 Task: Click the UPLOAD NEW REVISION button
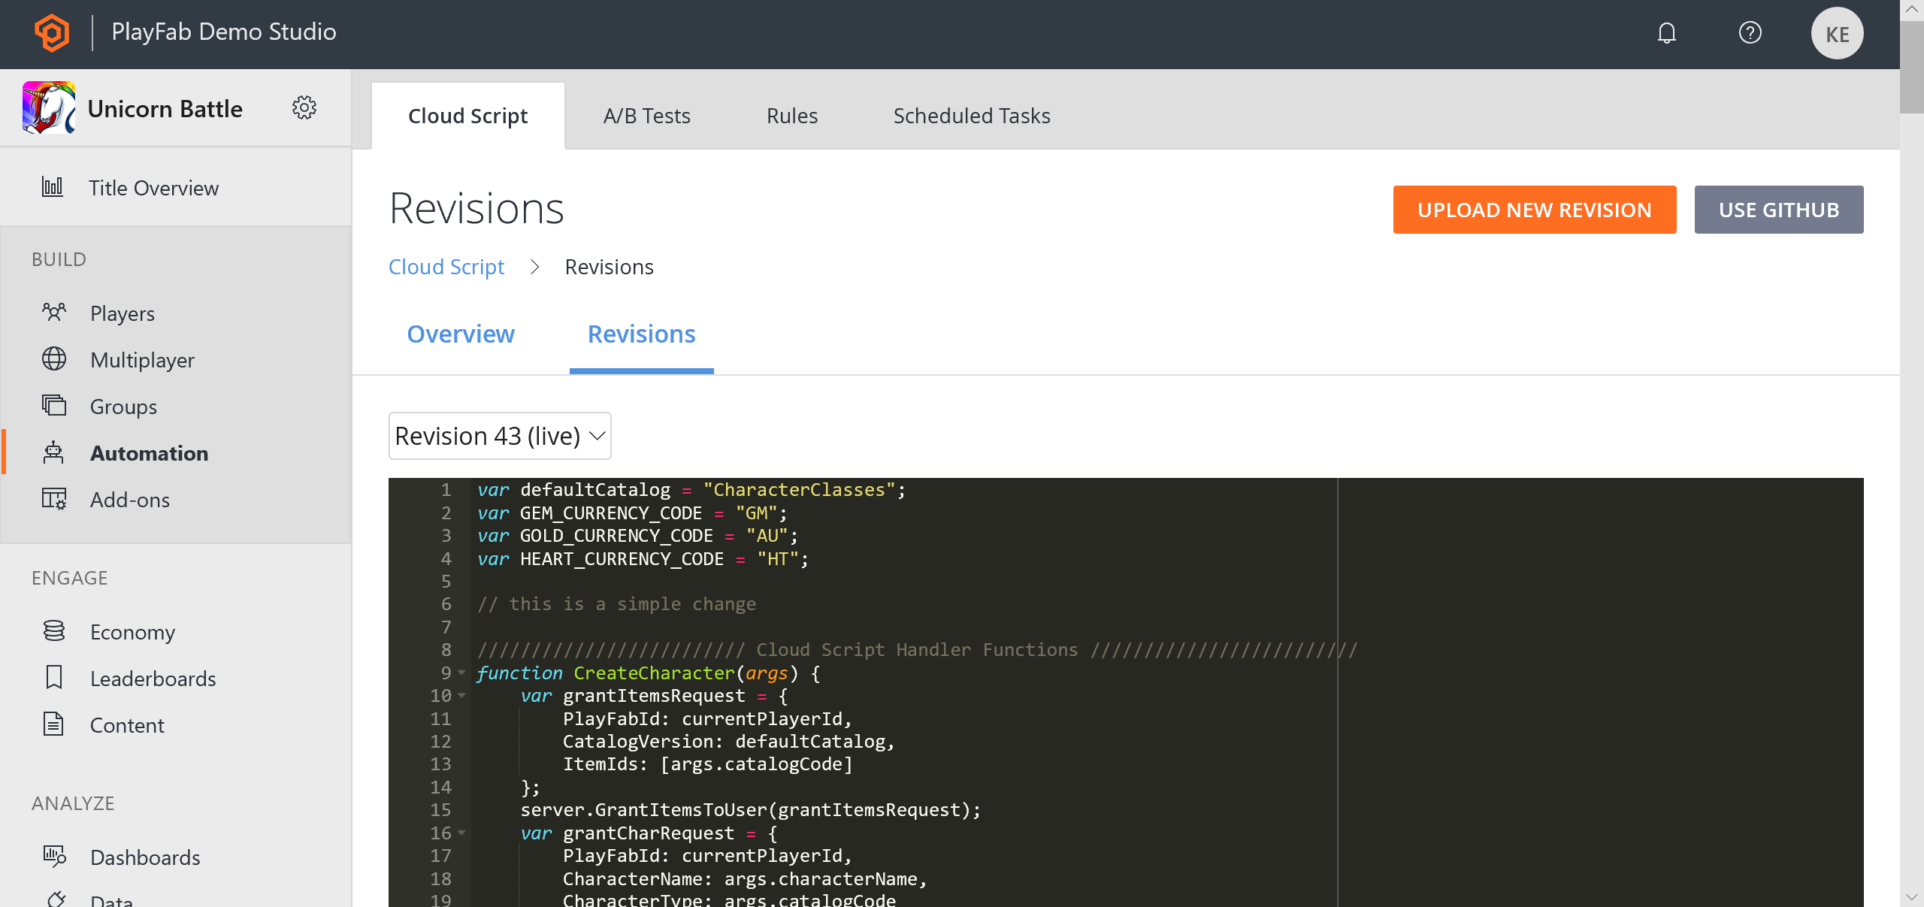pyautogui.click(x=1534, y=210)
